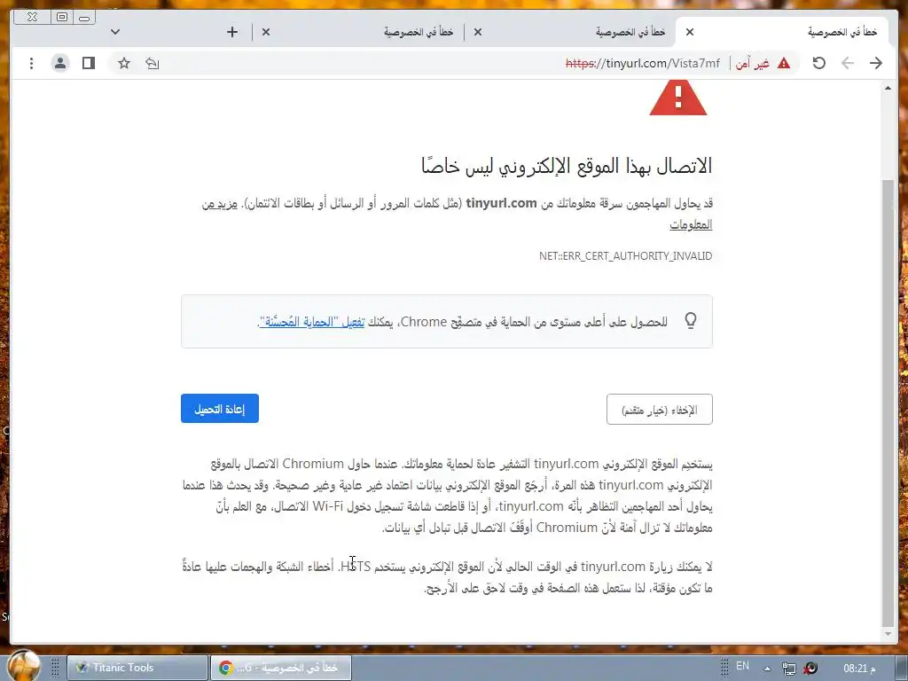Open the enhanced protection link
908x681 pixels.
(x=312, y=322)
